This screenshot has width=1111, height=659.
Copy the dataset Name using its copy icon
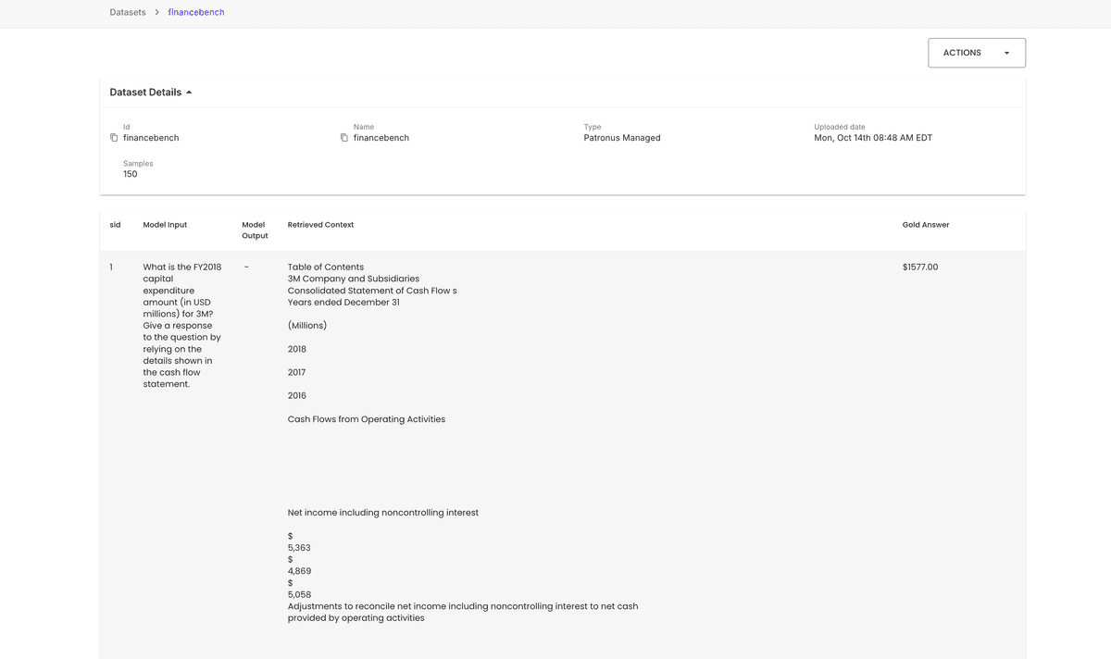343,137
